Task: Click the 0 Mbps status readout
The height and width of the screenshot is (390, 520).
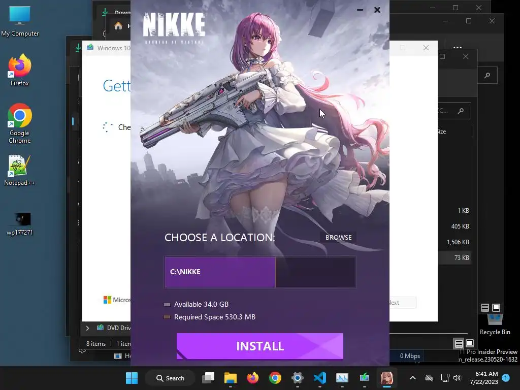Action: (410, 356)
